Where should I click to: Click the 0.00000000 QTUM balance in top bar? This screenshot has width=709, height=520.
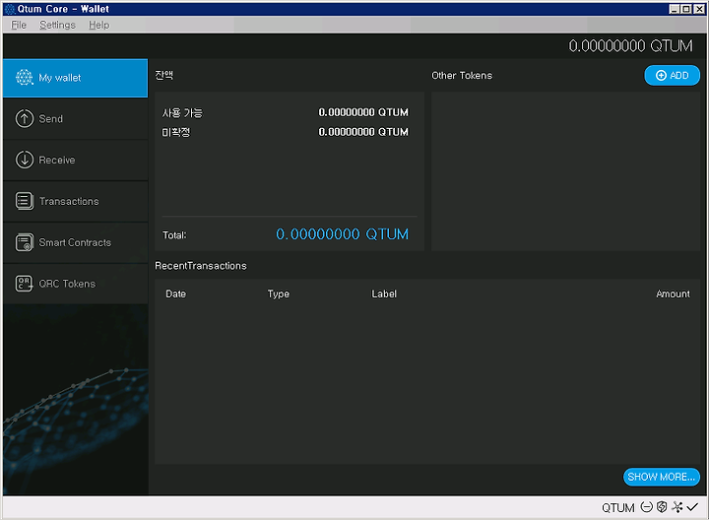click(x=630, y=45)
